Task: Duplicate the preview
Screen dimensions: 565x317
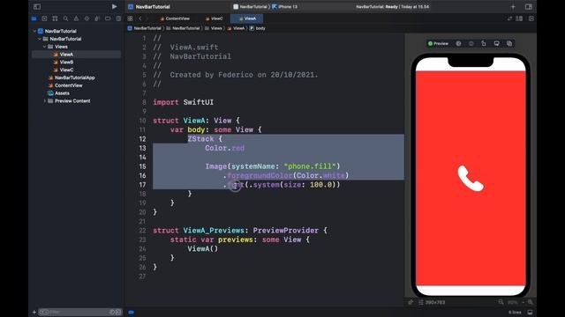Action: click(x=509, y=43)
